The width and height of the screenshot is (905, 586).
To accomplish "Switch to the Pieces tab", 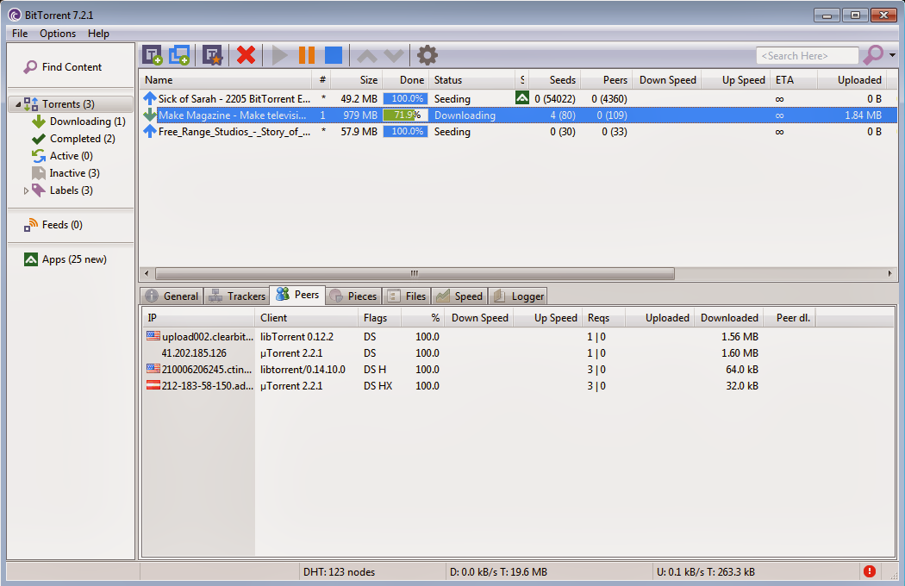I will [x=353, y=296].
